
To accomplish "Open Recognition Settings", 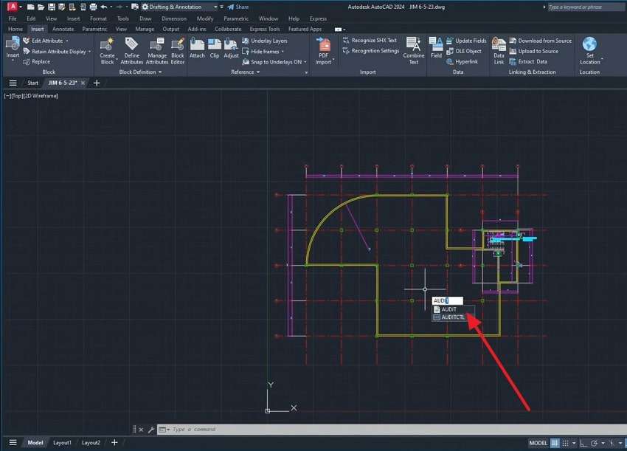I will coord(371,51).
